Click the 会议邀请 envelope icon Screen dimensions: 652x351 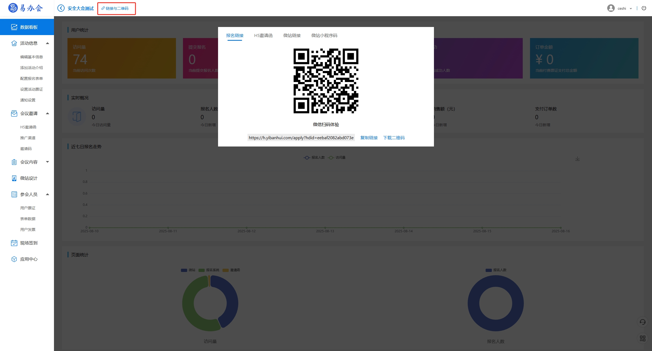point(14,113)
